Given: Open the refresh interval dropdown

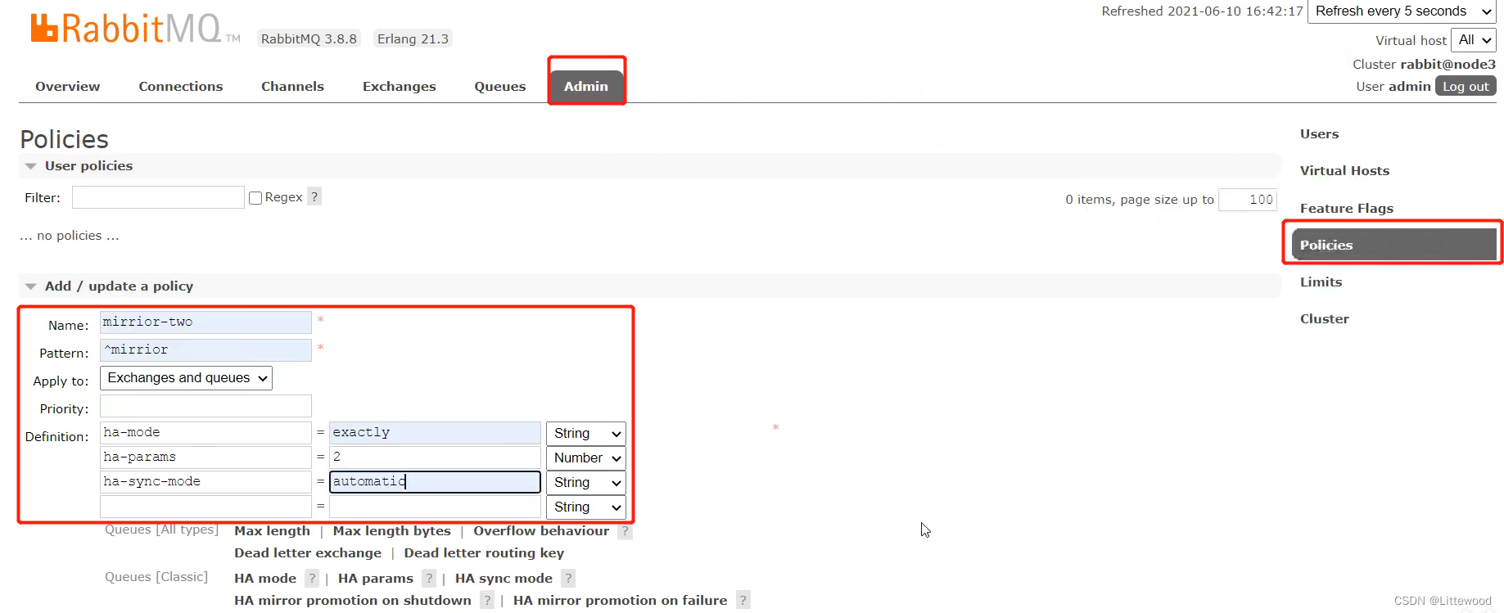Looking at the screenshot, I should tap(1402, 11).
